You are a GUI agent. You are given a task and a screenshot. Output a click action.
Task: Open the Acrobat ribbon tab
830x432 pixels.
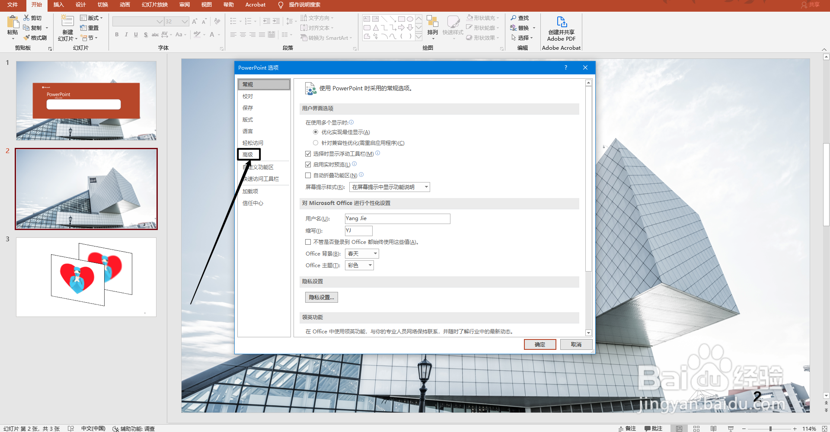255,5
